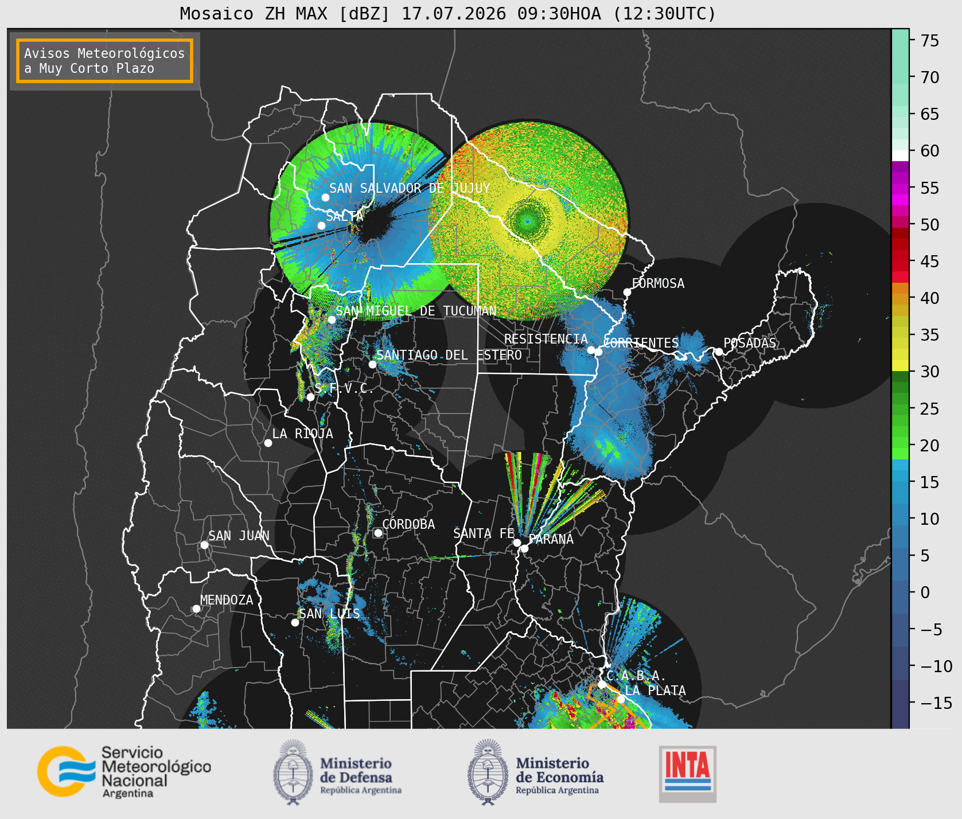
Task: Click the La Rioja city marker dot
Action: (x=268, y=443)
